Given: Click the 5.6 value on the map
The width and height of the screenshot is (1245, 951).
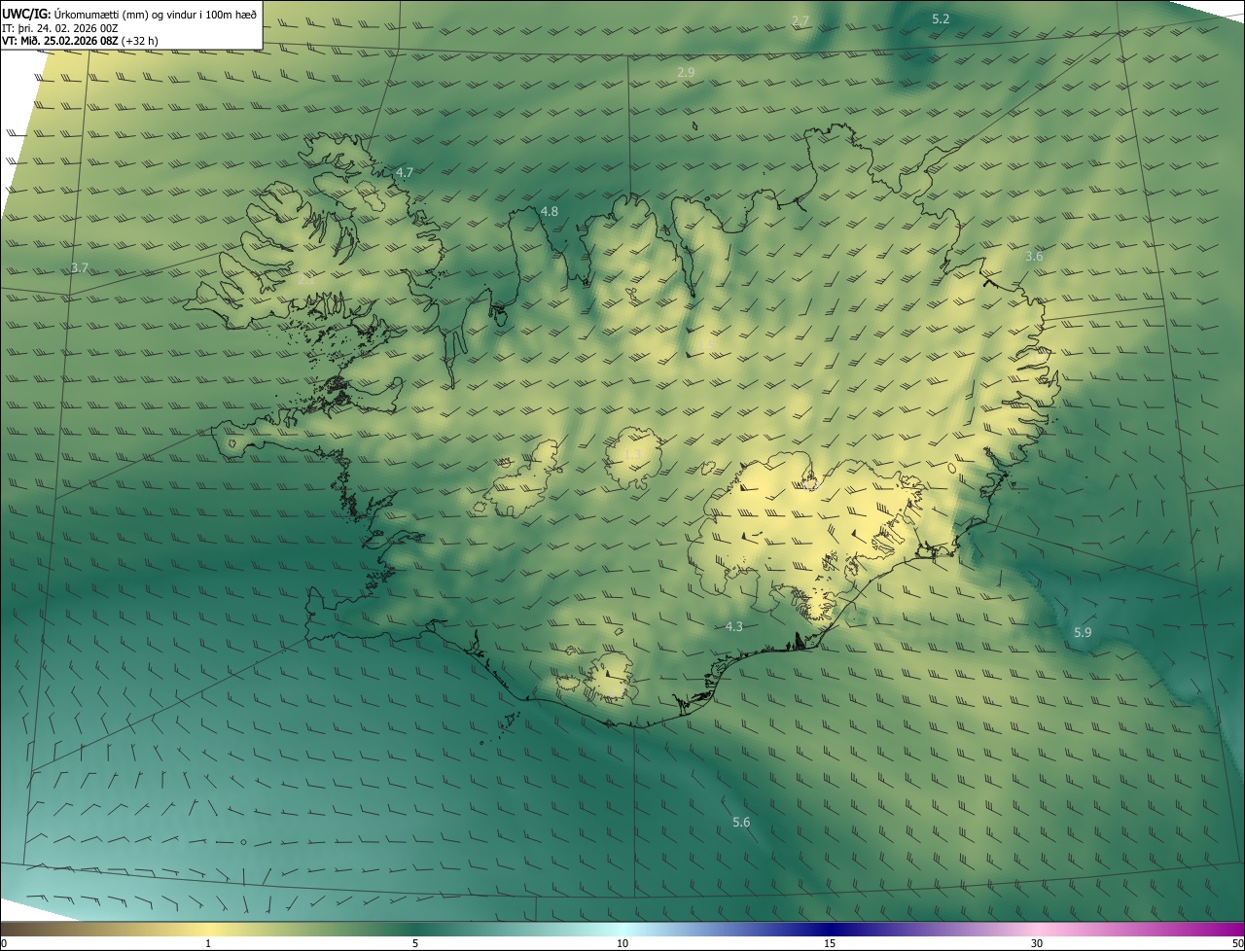Looking at the screenshot, I should pos(741,823).
